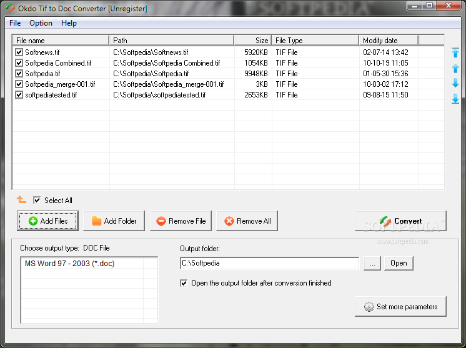
Task: Click the Remove File button
Action: click(x=181, y=221)
